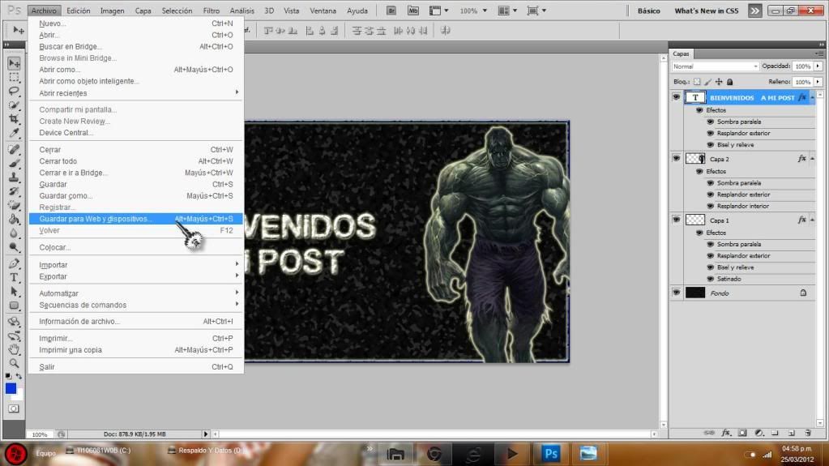
Task: Select the Zoom tool in the toolbox
Action: pyautogui.click(x=14, y=363)
